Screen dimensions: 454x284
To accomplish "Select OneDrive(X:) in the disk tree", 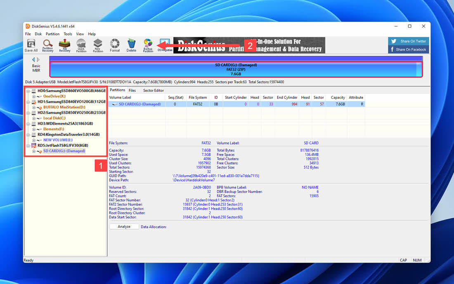I will point(54,97).
